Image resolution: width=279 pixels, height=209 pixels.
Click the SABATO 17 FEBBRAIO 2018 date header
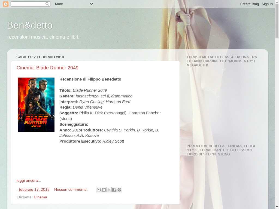click(x=40, y=57)
